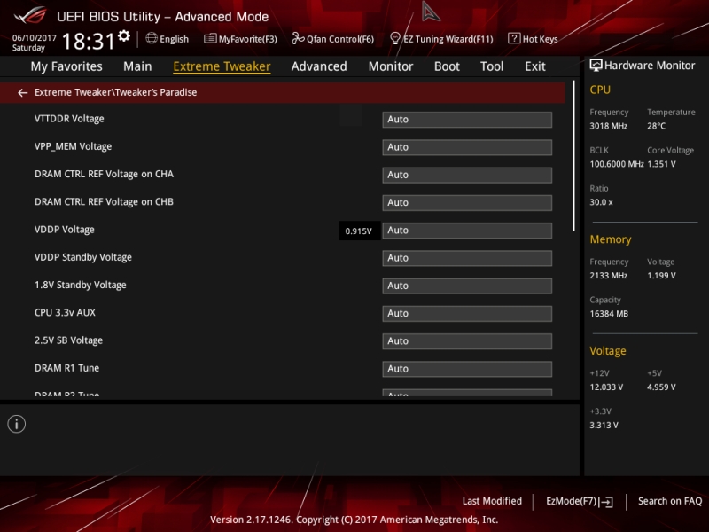Edit 2.5V SB Voltage field
709x532 pixels.
tap(467, 341)
